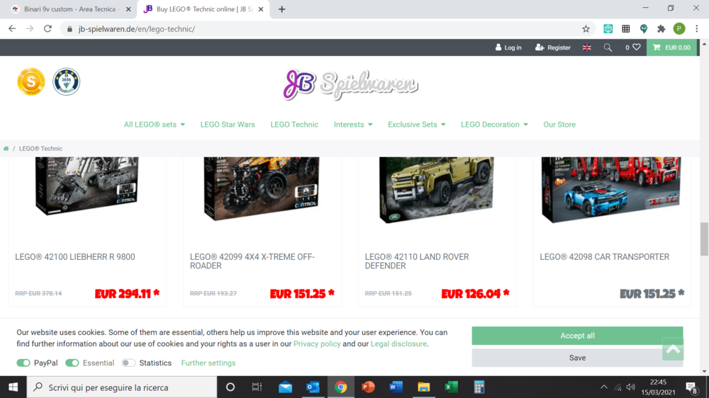Screen dimensions: 709x398
Task: Toggle the PayPal cookie switch
Action: click(23, 363)
